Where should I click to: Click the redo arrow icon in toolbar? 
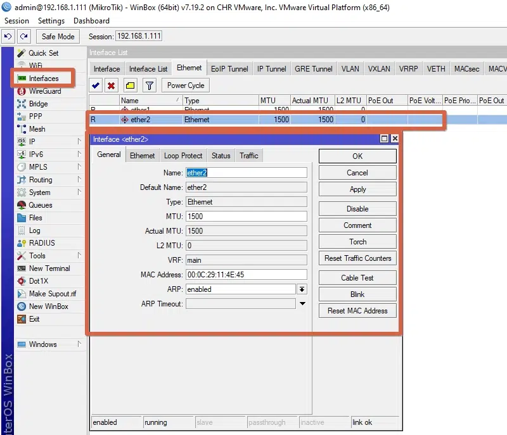click(23, 37)
